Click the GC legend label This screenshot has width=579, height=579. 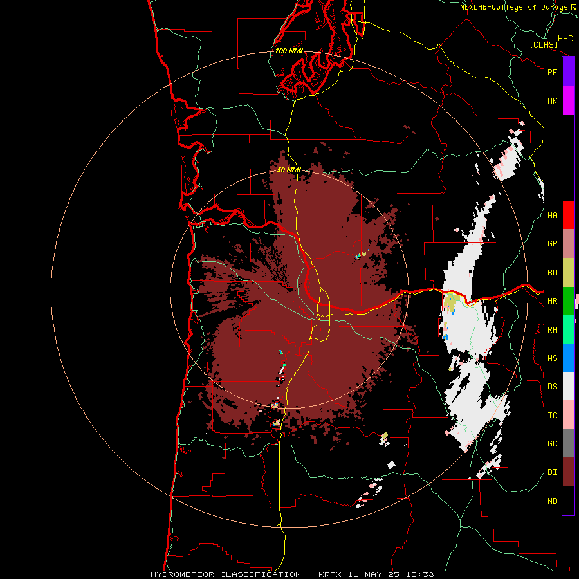pos(553,444)
